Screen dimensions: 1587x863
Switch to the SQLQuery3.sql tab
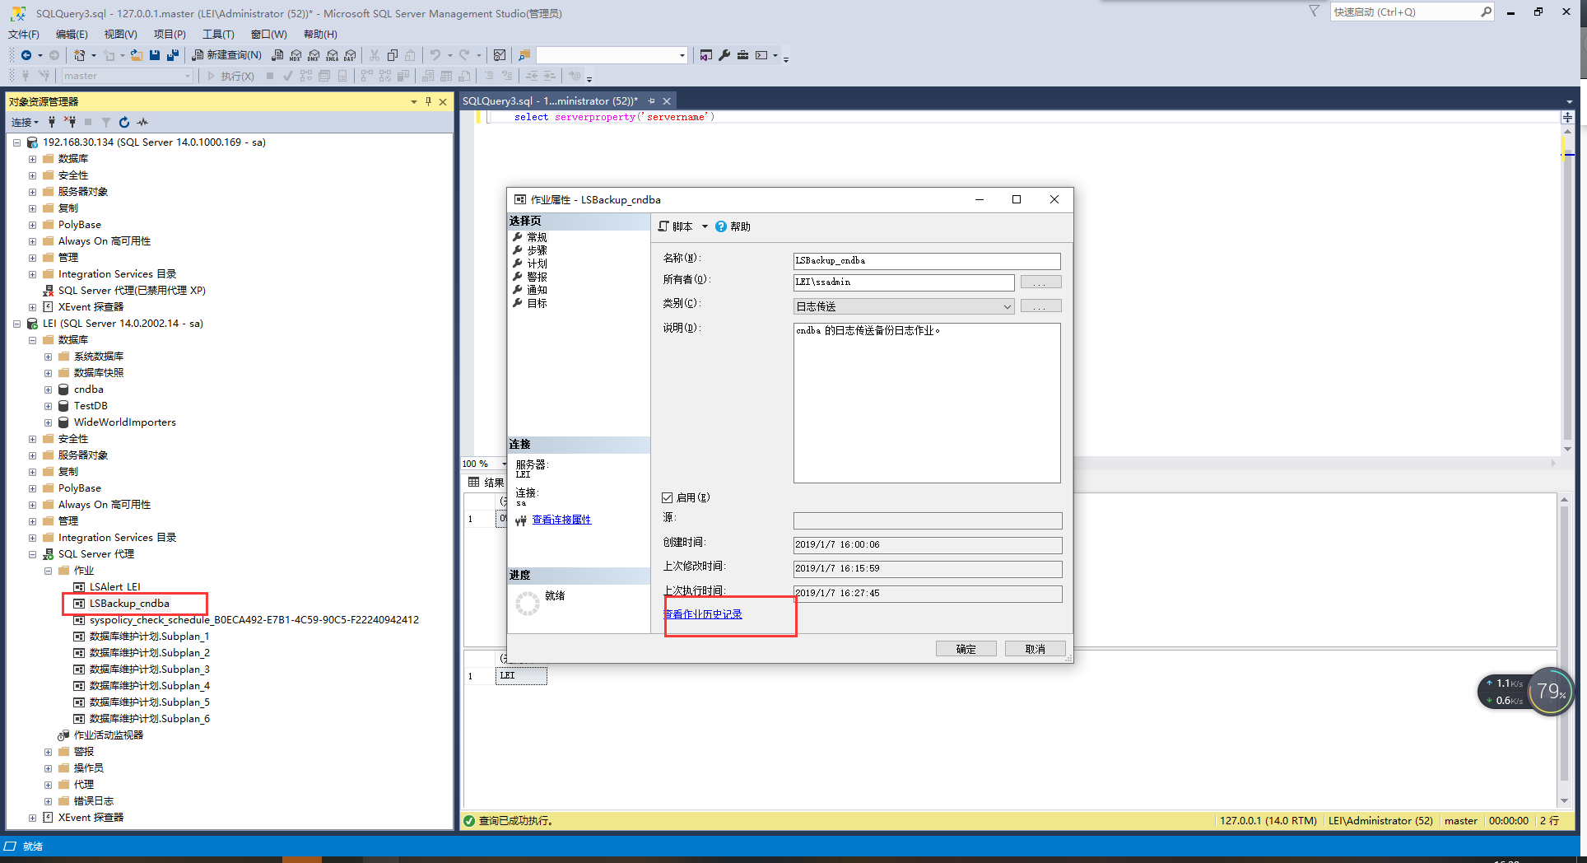click(550, 101)
